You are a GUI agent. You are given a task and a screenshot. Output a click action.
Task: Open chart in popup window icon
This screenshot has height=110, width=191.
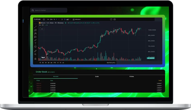[111, 19]
